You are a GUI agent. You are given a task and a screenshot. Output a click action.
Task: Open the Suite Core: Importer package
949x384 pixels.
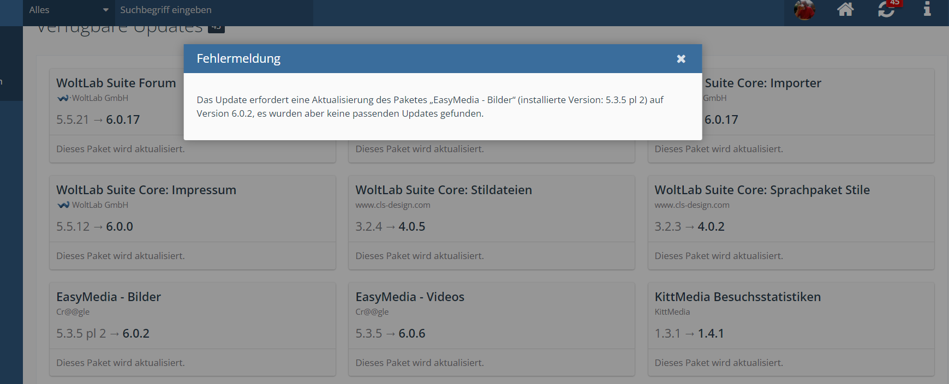coord(762,83)
